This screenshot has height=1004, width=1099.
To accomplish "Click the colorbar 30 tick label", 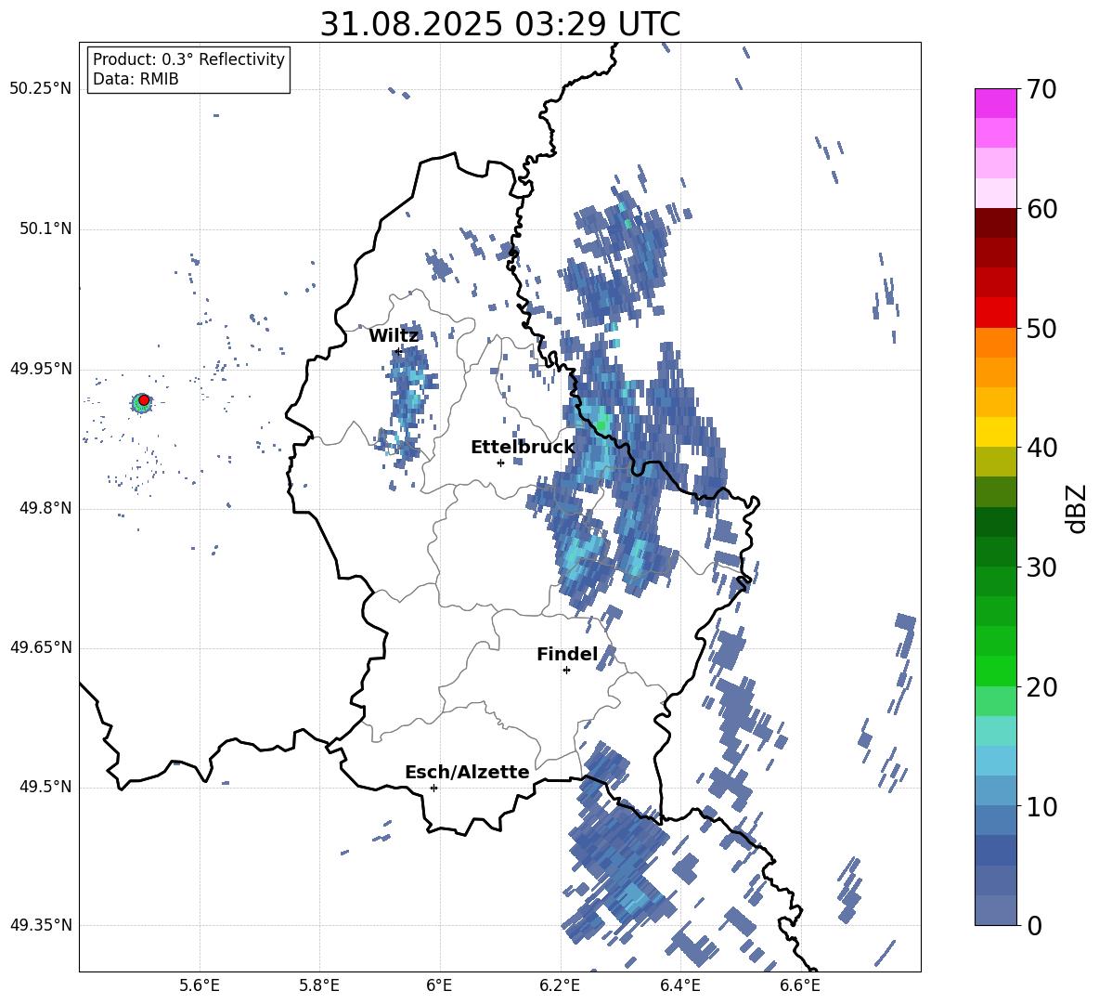I will click(x=1041, y=567).
